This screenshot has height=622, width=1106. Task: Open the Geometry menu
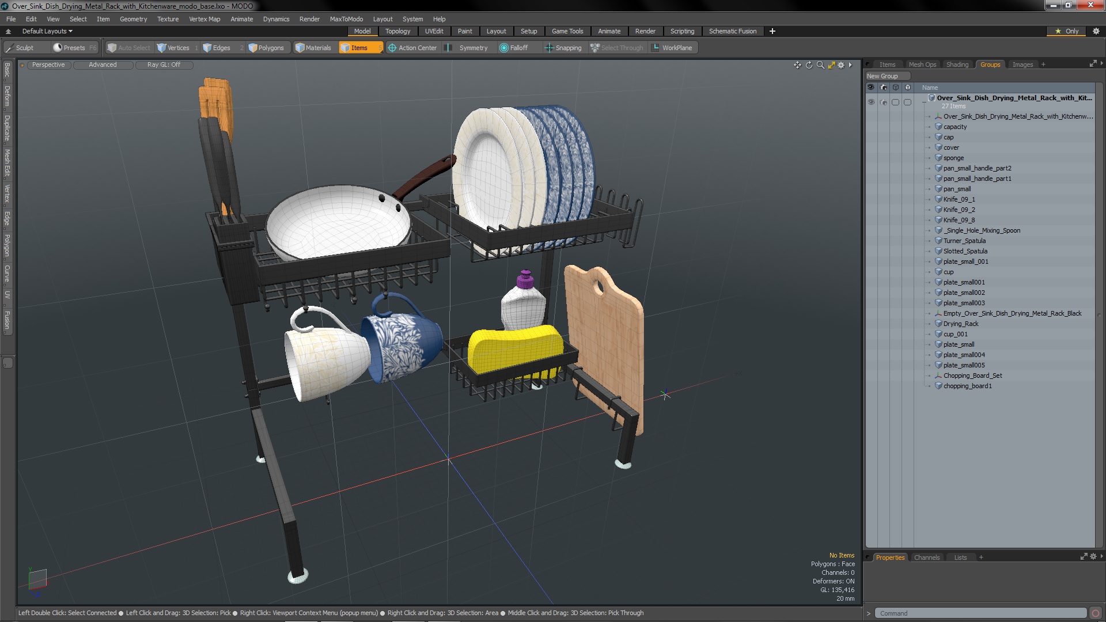tap(133, 19)
